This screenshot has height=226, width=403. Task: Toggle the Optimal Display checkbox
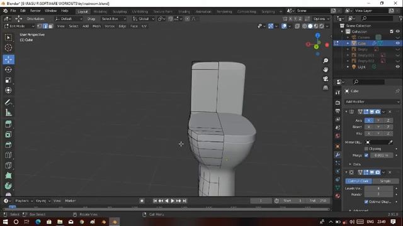pyautogui.click(x=366, y=202)
